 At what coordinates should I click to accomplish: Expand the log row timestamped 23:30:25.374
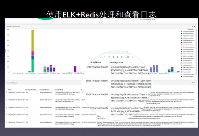7,122
